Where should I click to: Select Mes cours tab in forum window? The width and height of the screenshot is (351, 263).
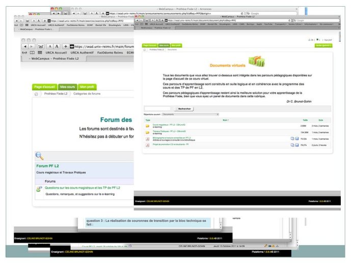pyautogui.click(x=67, y=87)
